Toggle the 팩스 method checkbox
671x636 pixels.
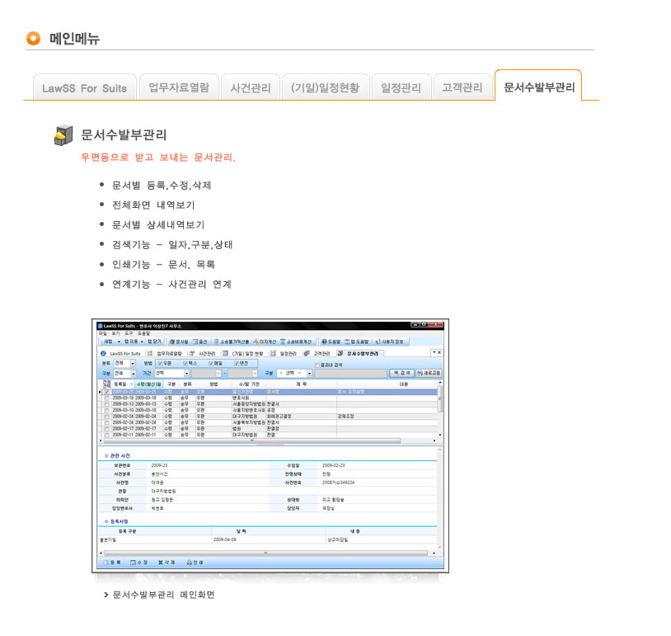pyautogui.click(x=185, y=363)
